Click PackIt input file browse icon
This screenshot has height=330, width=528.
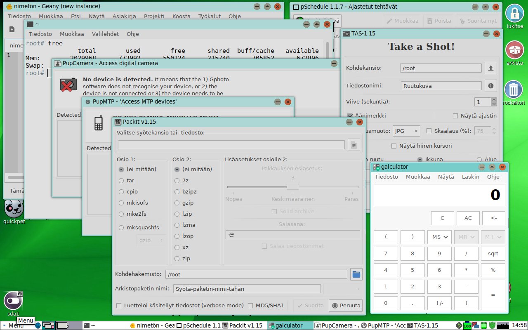point(354,145)
